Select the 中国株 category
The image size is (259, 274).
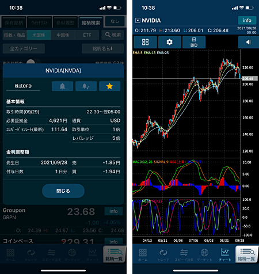pyautogui.click(x=63, y=35)
